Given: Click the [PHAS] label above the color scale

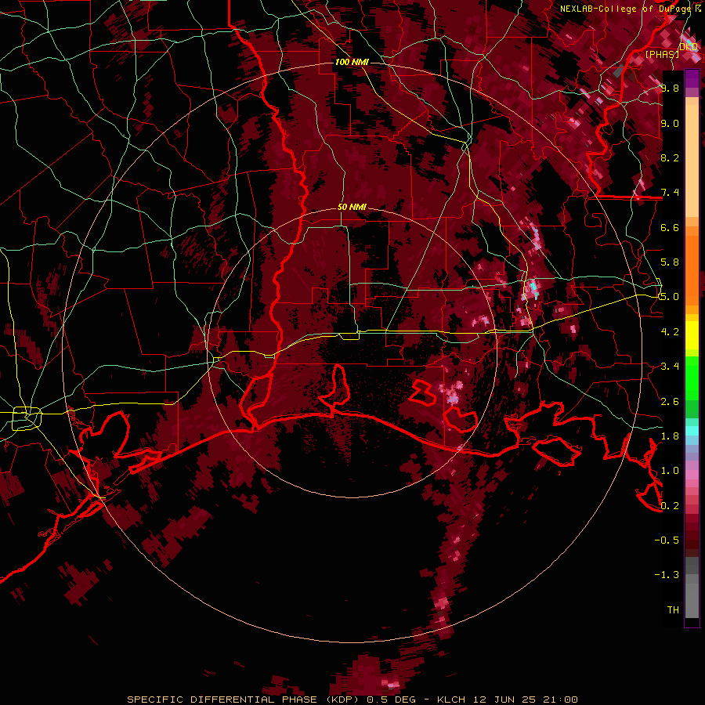Looking at the screenshot, I should click(x=662, y=54).
